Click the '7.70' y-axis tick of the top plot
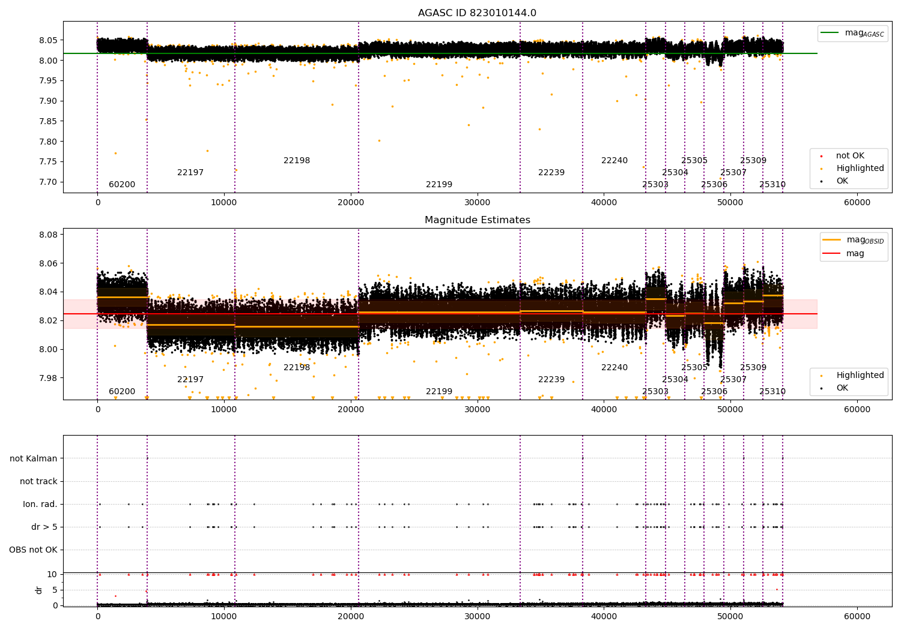The height and width of the screenshot is (630, 901). (x=48, y=182)
